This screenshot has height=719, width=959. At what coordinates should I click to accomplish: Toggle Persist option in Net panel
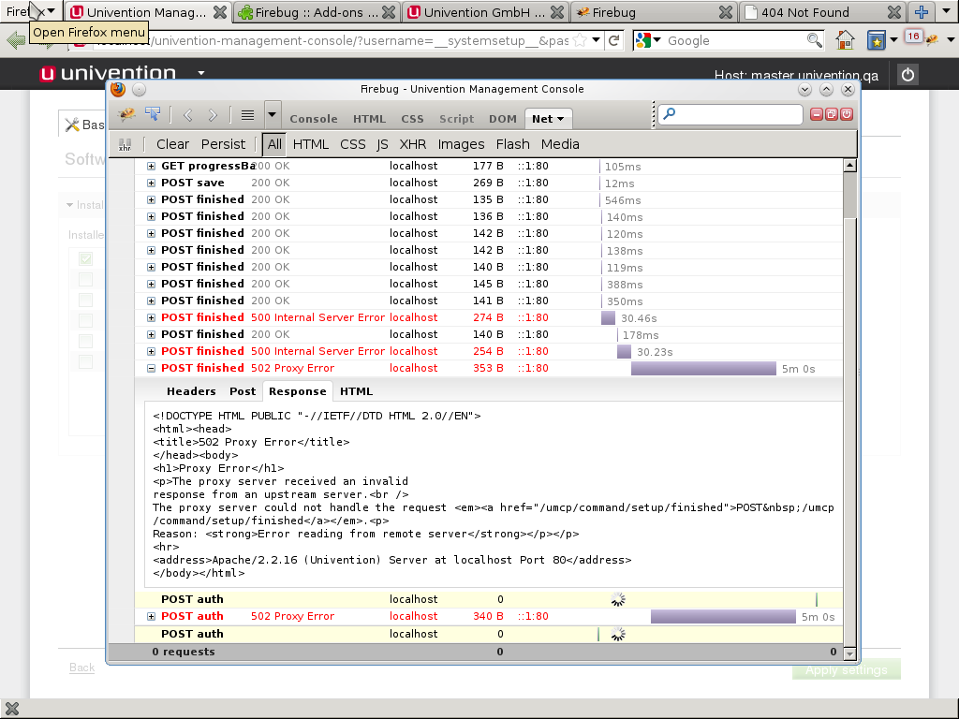coord(223,144)
